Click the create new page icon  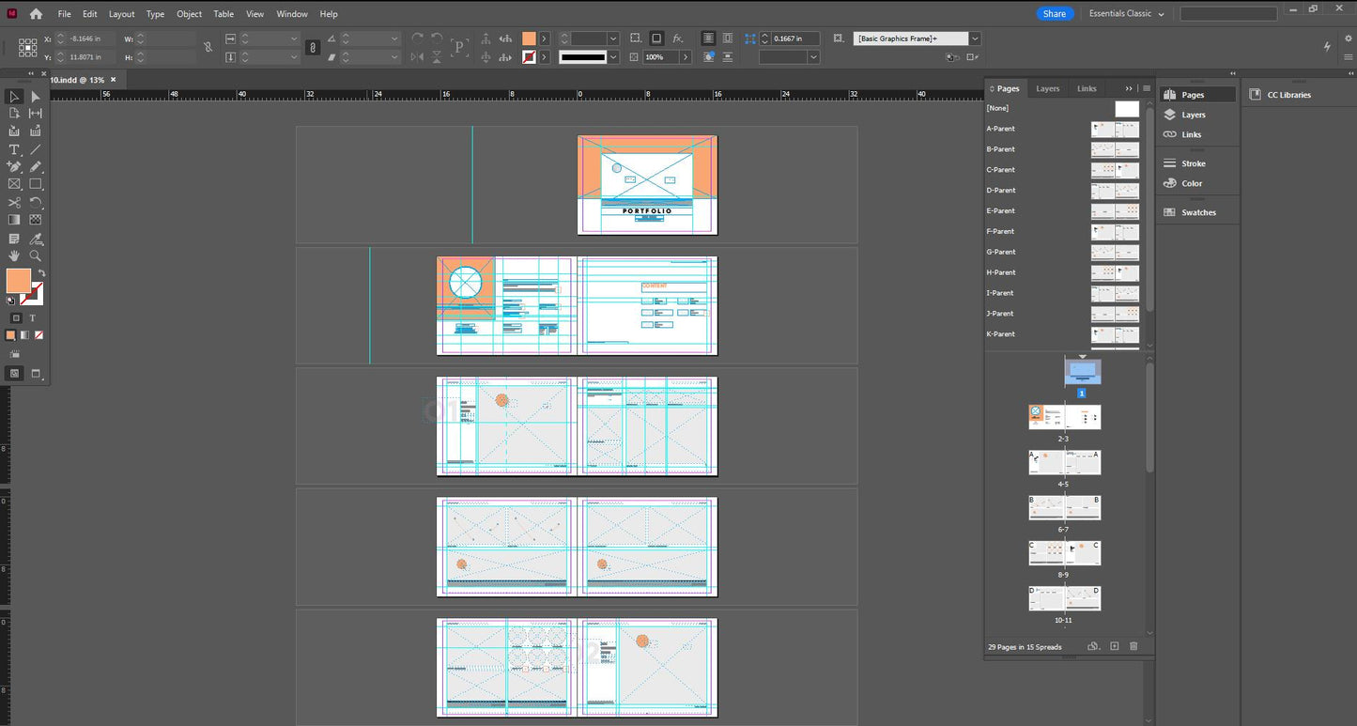1115,646
